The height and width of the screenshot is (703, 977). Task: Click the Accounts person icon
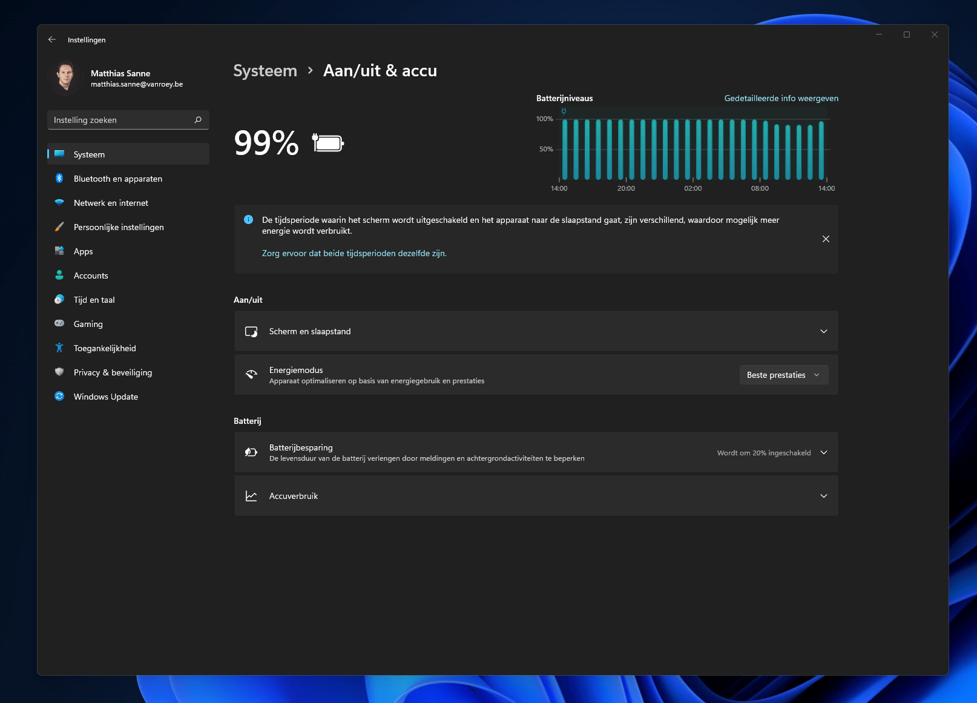pyautogui.click(x=59, y=275)
